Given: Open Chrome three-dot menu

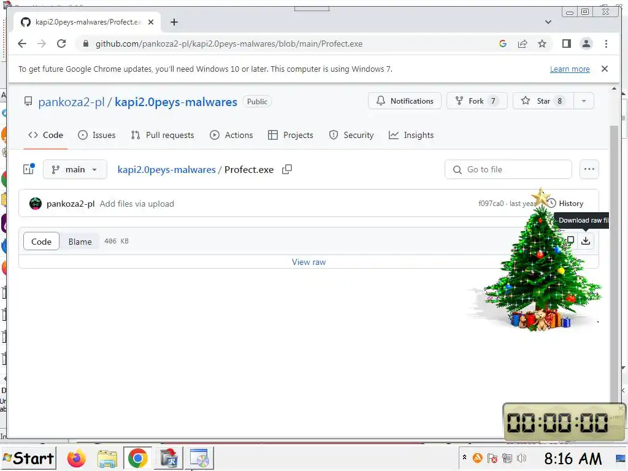Looking at the screenshot, I should [606, 44].
